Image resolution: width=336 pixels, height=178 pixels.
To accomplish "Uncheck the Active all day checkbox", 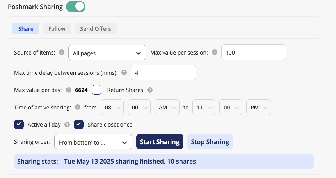I will (19, 125).
